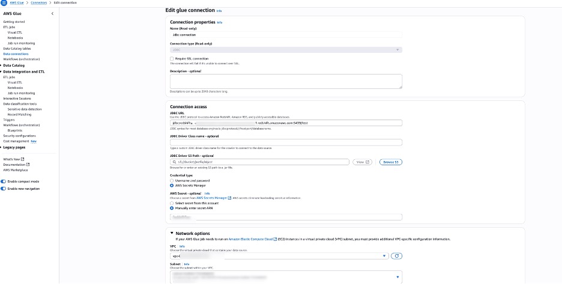Collapse the Network options section

pyautogui.click(x=172, y=233)
